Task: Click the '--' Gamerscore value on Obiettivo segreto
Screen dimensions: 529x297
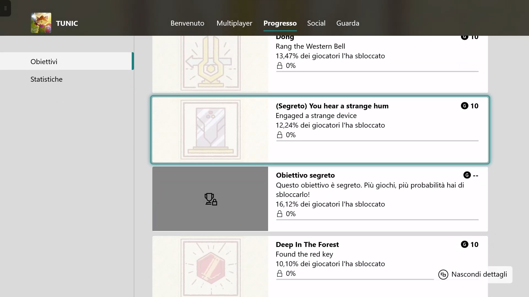Action: (476, 175)
